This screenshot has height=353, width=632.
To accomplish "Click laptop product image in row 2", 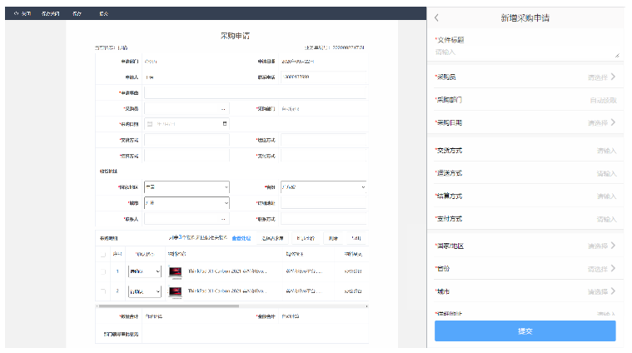I will (x=175, y=291).
